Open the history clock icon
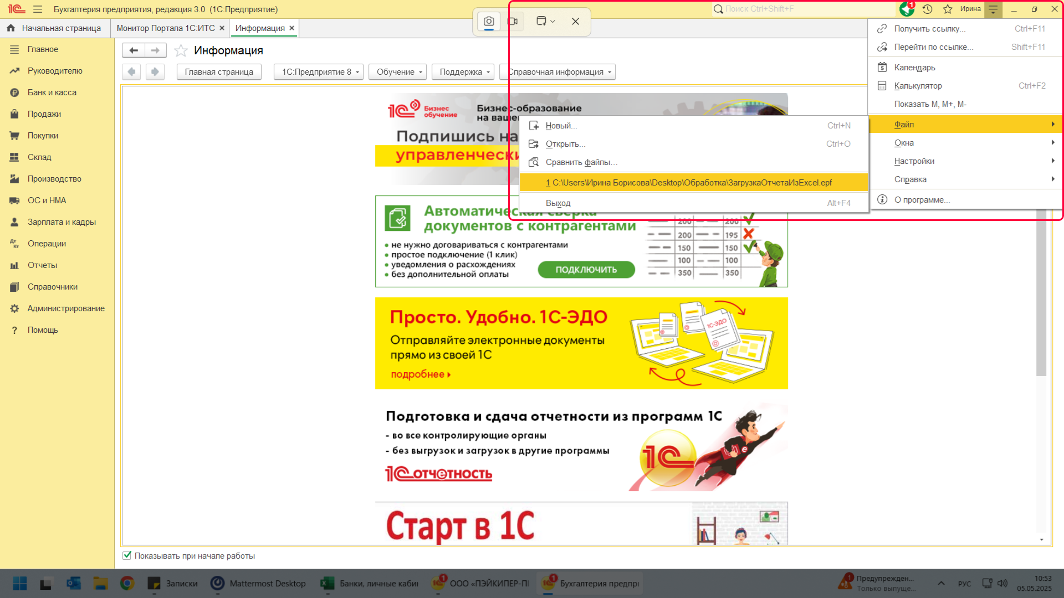 pos(928,9)
